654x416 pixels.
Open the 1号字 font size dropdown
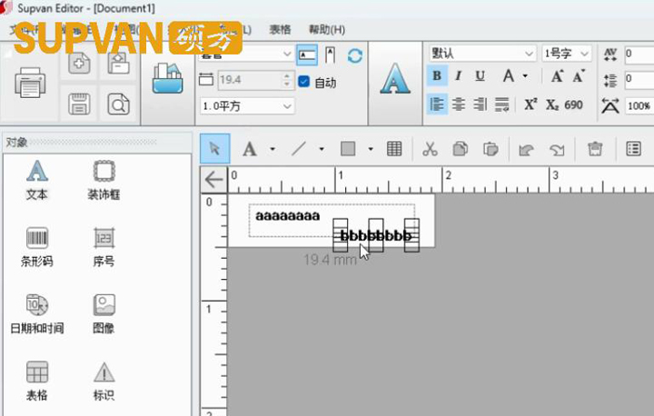567,54
